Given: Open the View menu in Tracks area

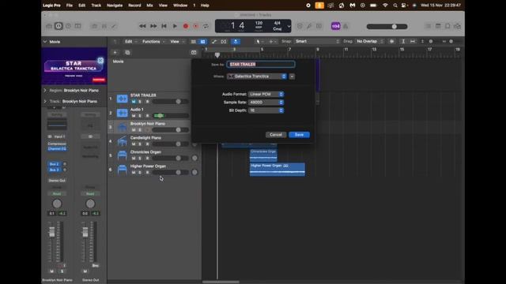Looking at the screenshot, I should [177, 42].
